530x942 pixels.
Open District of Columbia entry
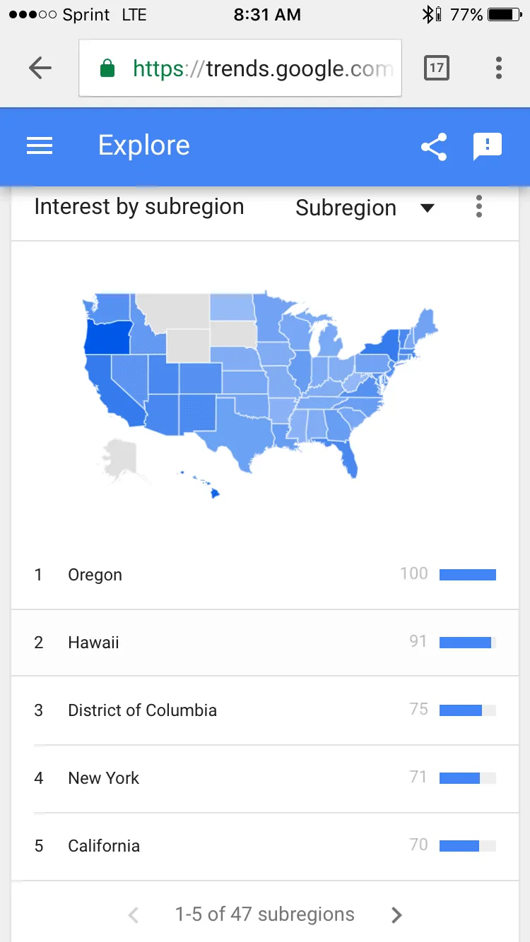click(x=142, y=710)
